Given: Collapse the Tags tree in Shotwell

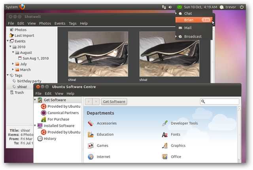Looking at the screenshot, I should [x=8, y=75].
